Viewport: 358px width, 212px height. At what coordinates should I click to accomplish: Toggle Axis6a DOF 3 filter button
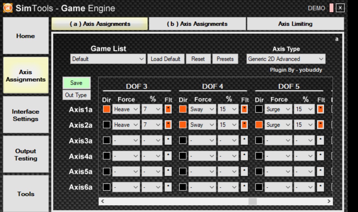click(168, 187)
